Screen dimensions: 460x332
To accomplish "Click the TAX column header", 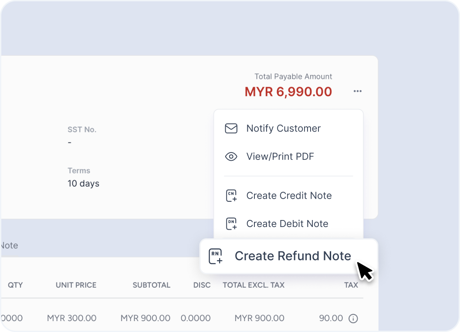I will [351, 285].
